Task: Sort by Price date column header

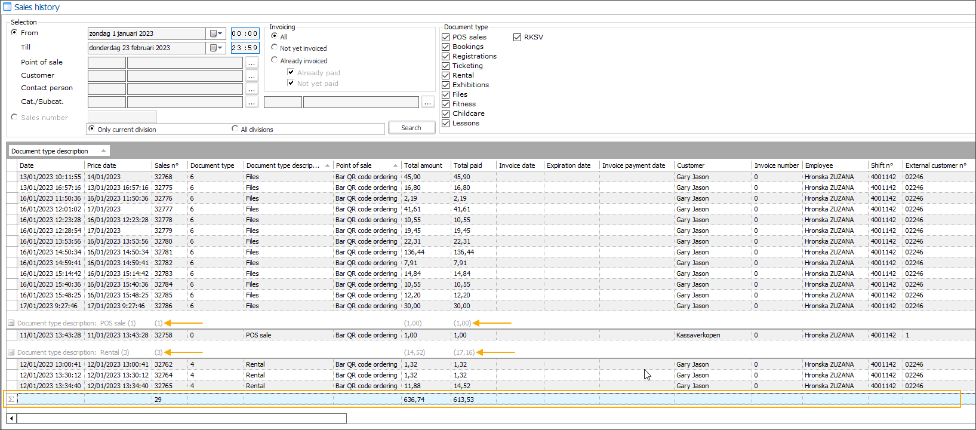Action: click(x=118, y=165)
